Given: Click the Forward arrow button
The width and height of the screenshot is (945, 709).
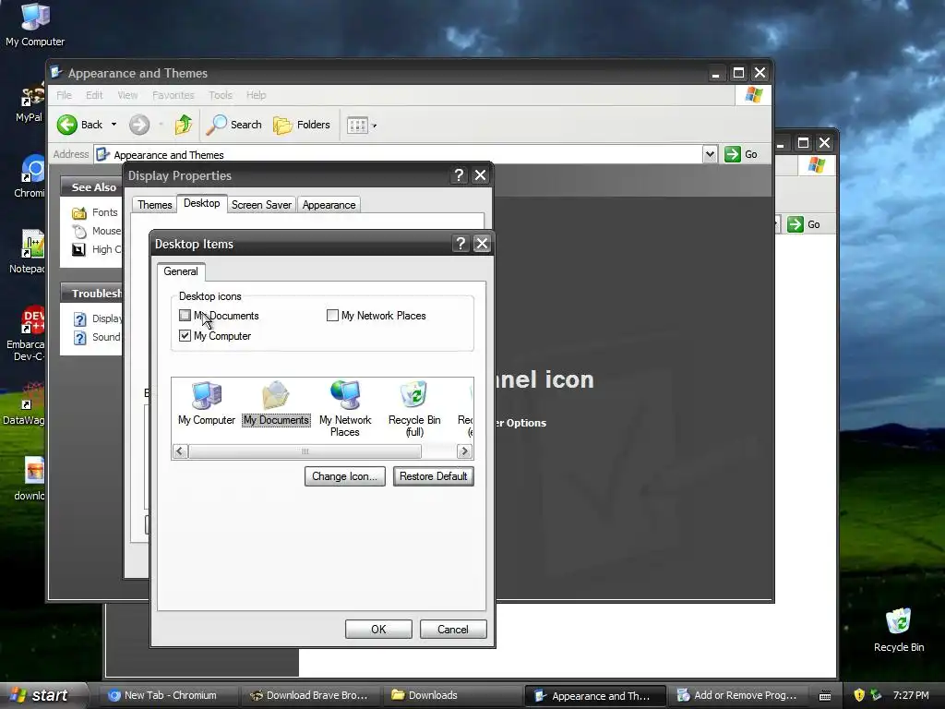Looking at the screenshot, I should tap(139, 125).
